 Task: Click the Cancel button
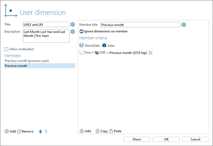(x=195, y=139)
